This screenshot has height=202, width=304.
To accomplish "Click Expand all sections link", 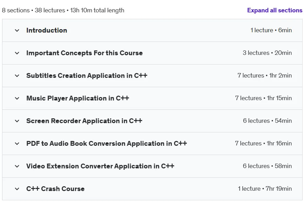I will 275,10.
